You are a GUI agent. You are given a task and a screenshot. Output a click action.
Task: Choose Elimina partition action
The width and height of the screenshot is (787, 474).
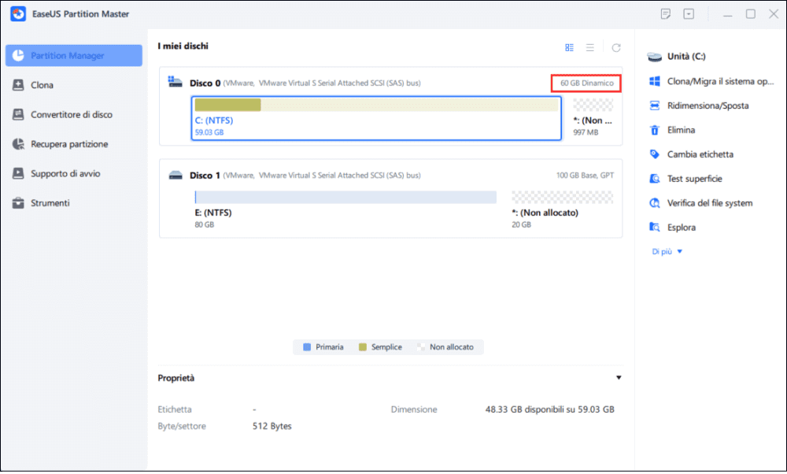tap(681, 130)
